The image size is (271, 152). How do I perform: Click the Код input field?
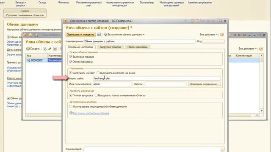[x=213, y=41]
